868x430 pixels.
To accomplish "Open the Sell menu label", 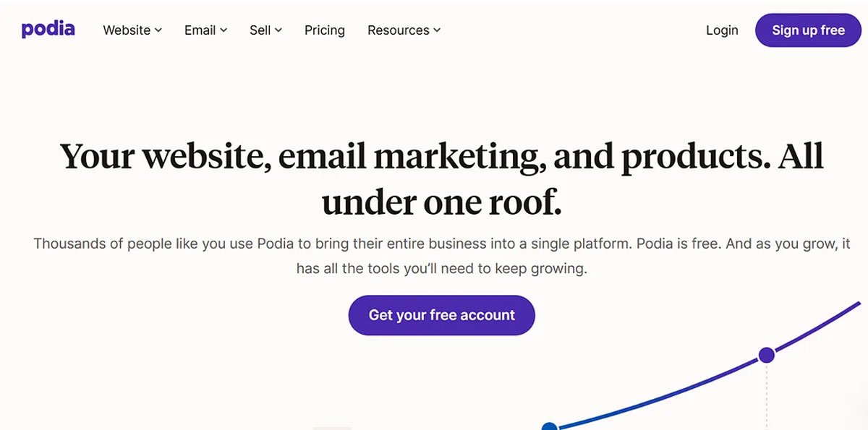I will (x=260, y=30).
